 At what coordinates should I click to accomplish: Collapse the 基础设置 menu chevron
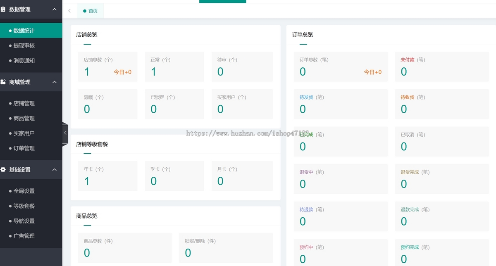[x=55, y=170]
